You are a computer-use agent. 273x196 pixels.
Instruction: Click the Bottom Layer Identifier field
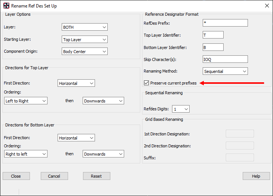pos(213,47)
